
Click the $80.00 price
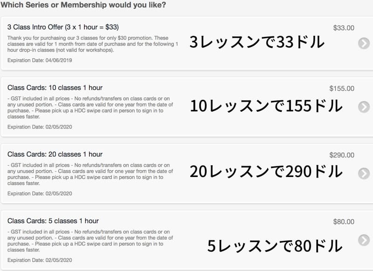[344, 222]
